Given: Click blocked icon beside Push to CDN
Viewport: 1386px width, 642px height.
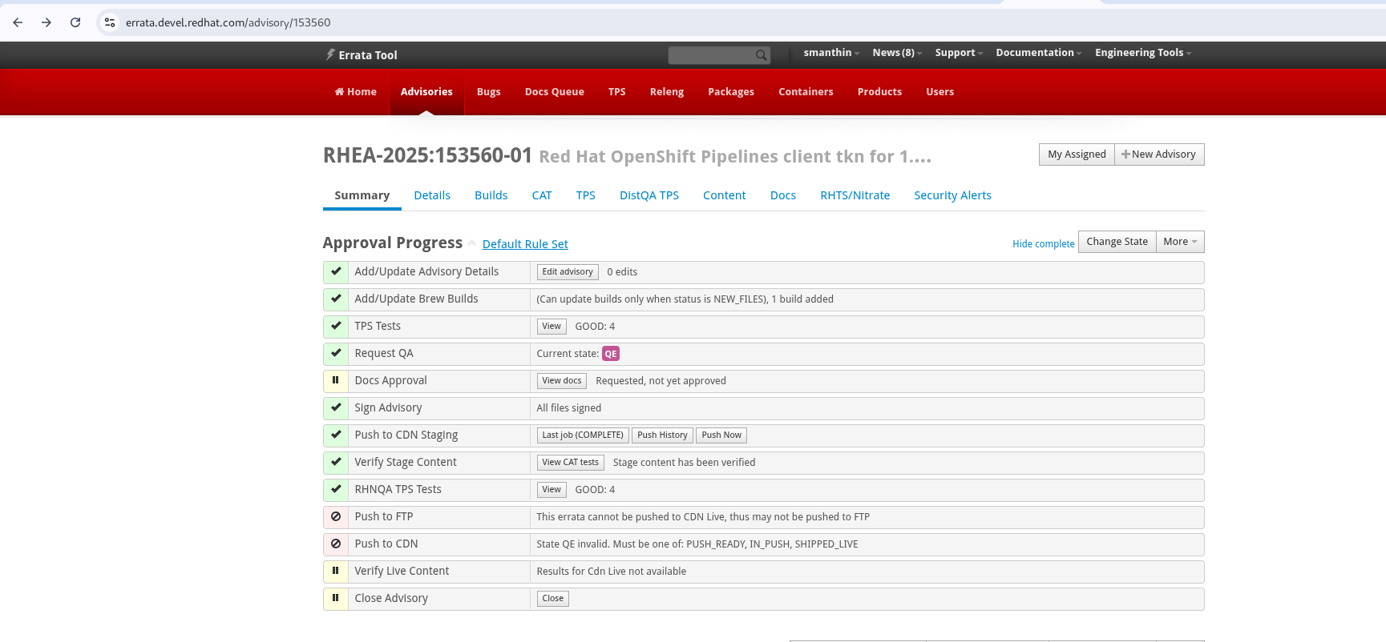Looking at the screenshot, I should (x=336, y=544).
